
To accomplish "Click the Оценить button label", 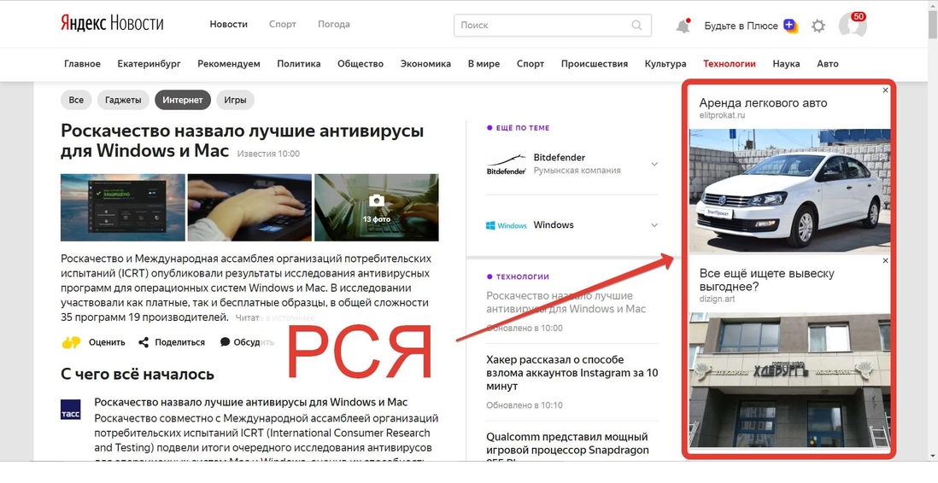I will (x=107, y=342).
